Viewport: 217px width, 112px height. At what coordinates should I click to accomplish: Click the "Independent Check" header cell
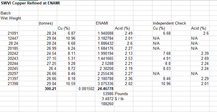click(169, 23)
